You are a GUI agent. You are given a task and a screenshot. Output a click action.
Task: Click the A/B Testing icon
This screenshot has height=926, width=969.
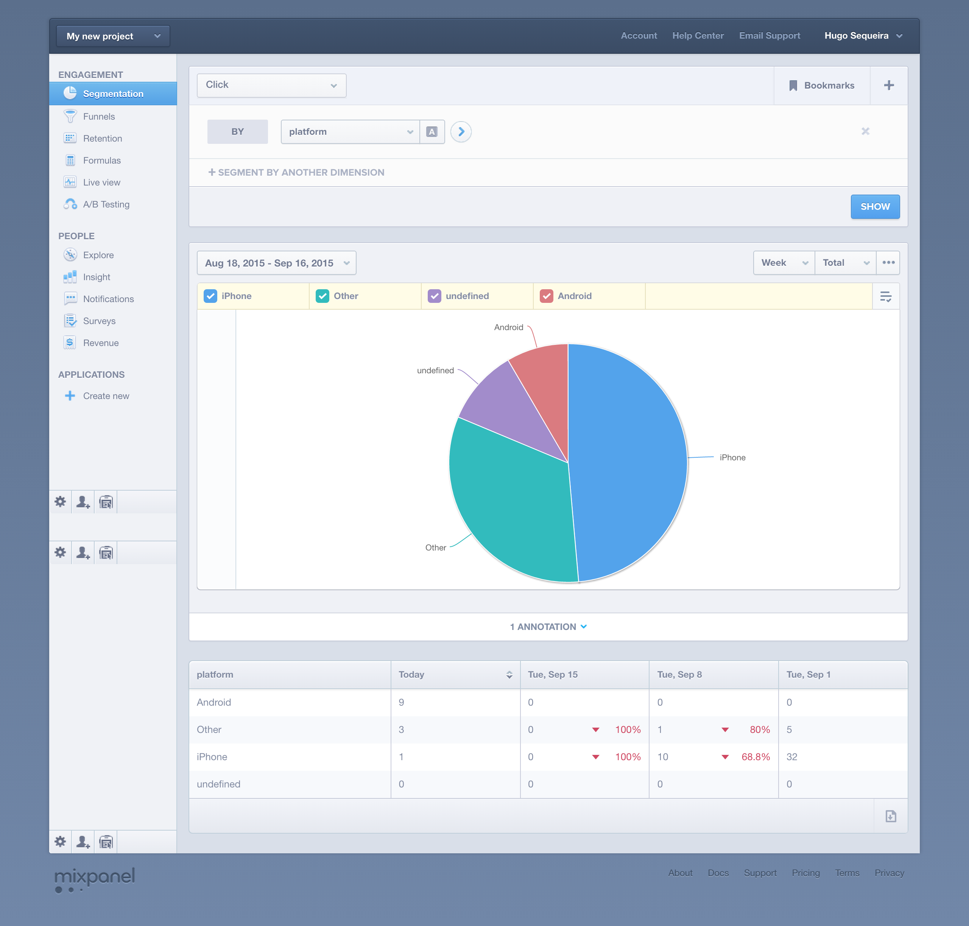point(70,204)
